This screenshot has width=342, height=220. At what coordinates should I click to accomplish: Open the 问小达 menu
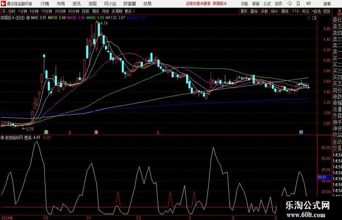coord(110,4)
